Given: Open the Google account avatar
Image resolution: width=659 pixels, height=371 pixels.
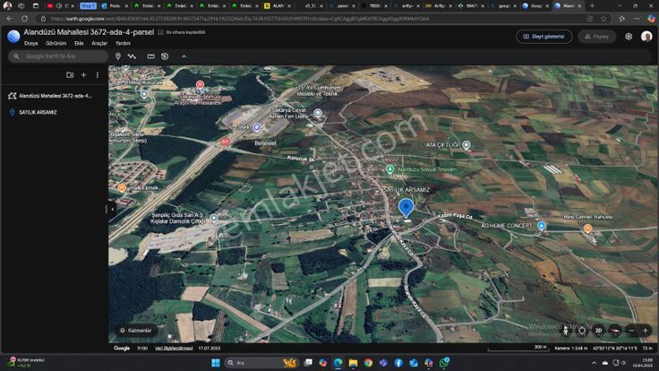Looking at the screenshot, I should click(646, 37).
